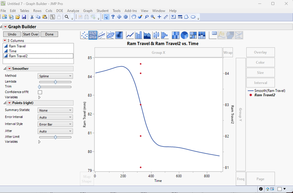
Task: Select the Histogram element icon
Action: (165, 35)
